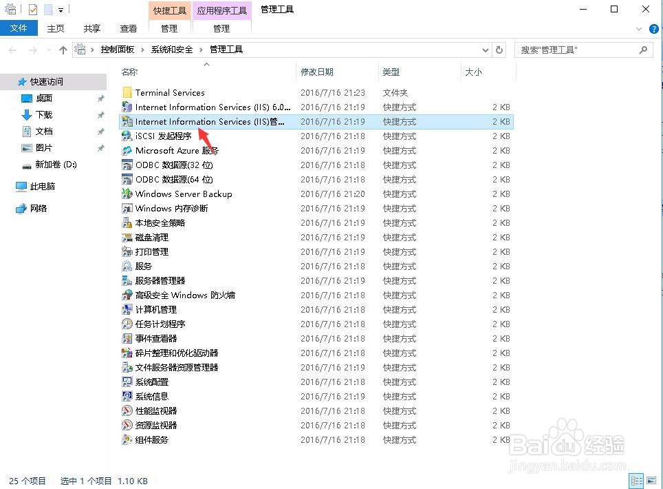Expand the quick access toolbar customize dropdown

(61, 10)
